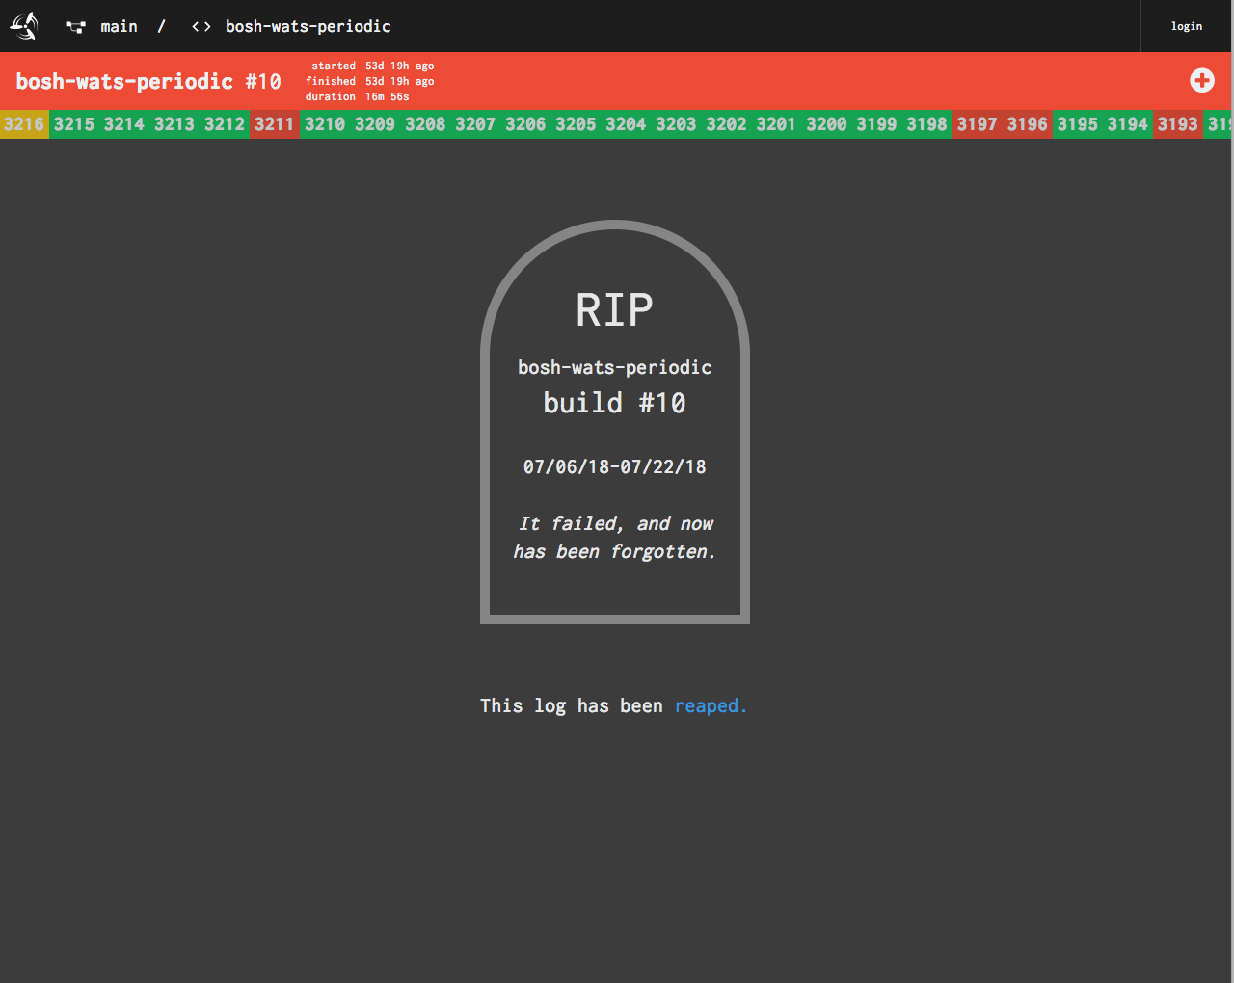Go to build 3205

pos(576,124)
